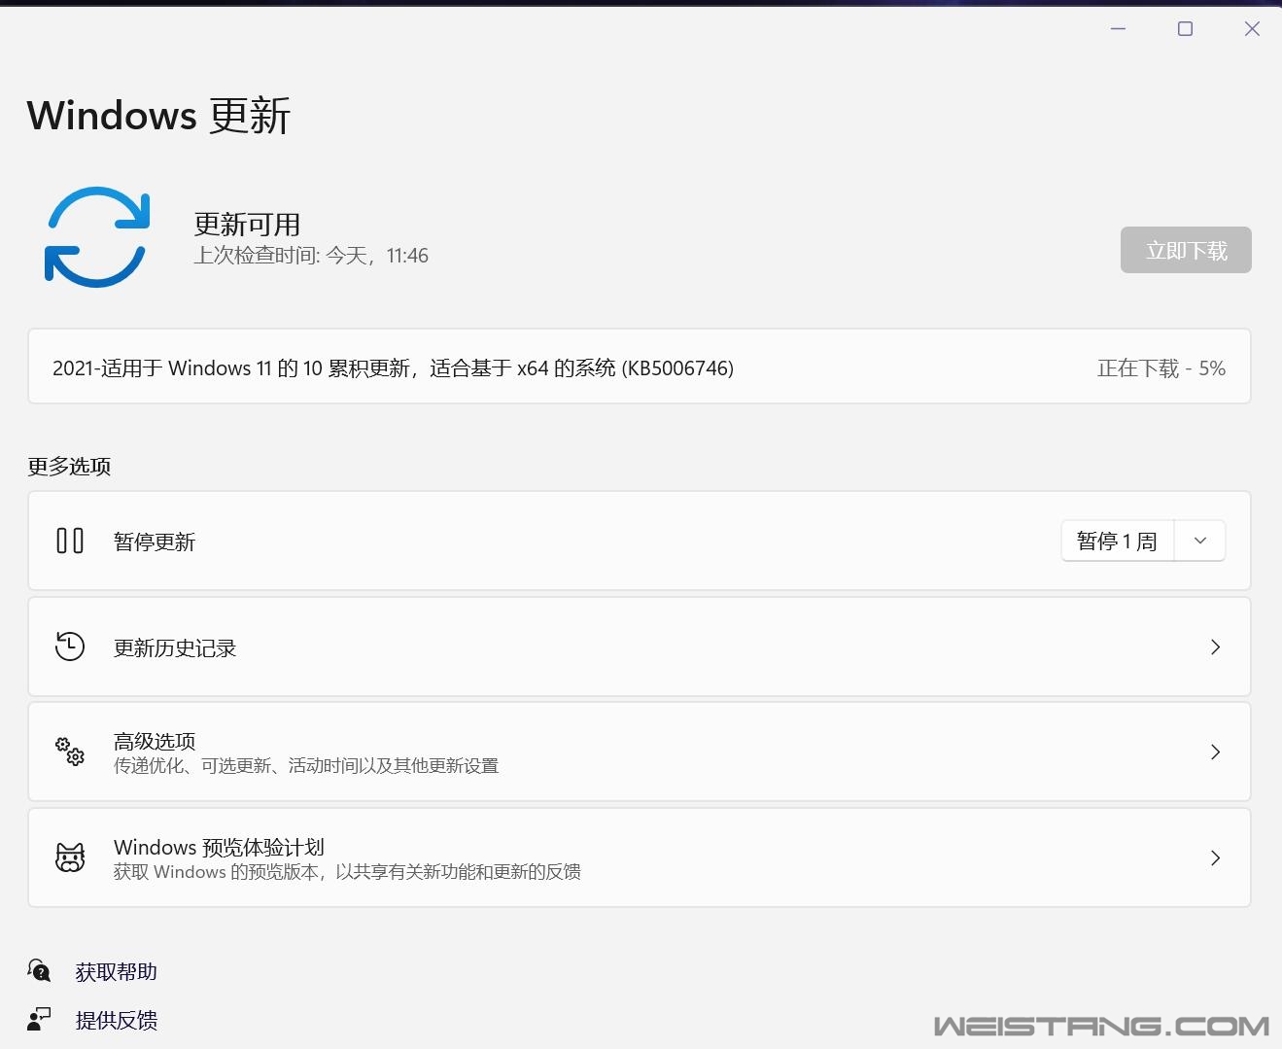Open the 高级选项 title

click(155, 741)
